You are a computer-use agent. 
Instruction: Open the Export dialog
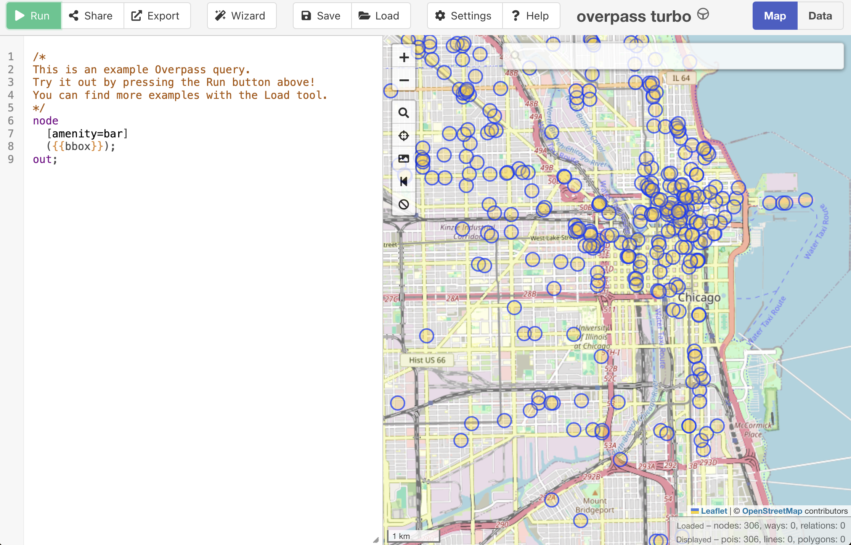click(157, 16)
